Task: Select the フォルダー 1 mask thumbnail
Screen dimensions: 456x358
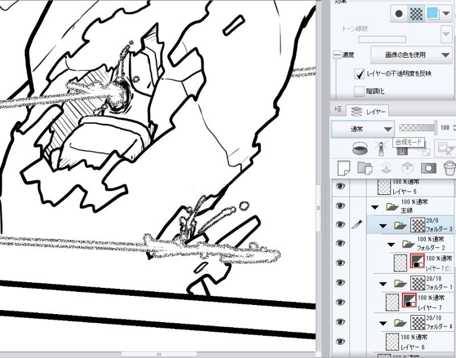Action: coord(418,283)
